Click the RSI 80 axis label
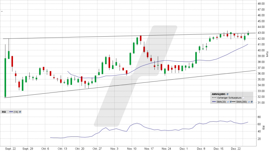This screenshot has height=152, width=271. tap(259, 117)
